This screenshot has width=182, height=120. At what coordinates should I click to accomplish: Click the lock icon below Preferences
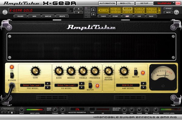point(12,112)
